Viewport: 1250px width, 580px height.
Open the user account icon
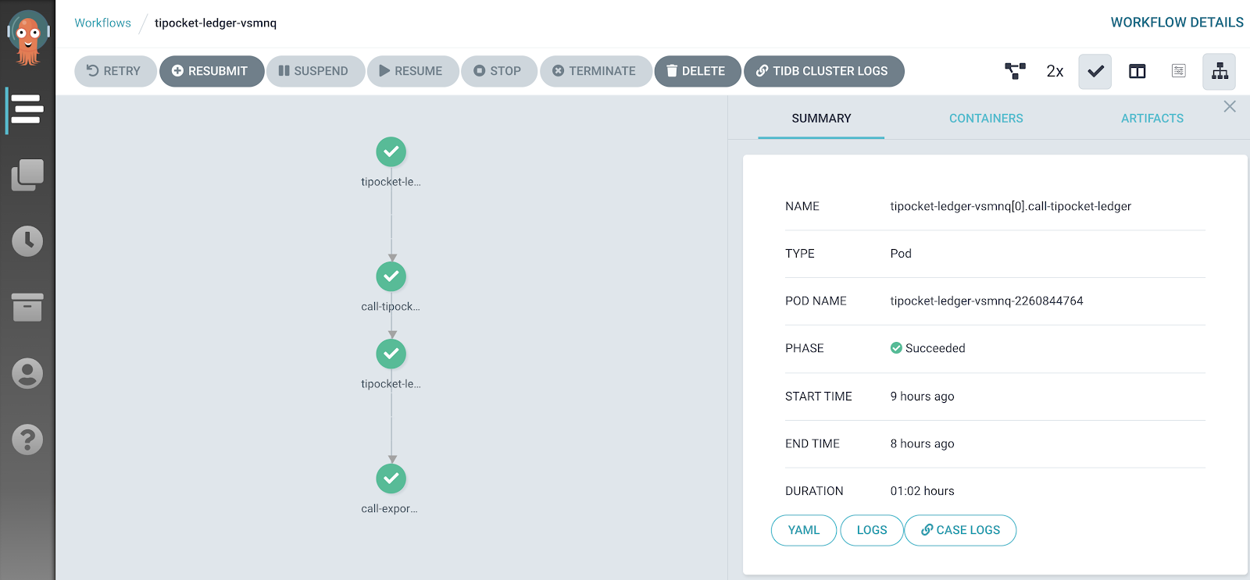tap(27, 374)
